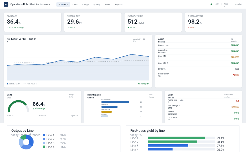Click the Line 2 legend color swatch
The width and height of the screenshot is (246, 154).
pos(44,139)
